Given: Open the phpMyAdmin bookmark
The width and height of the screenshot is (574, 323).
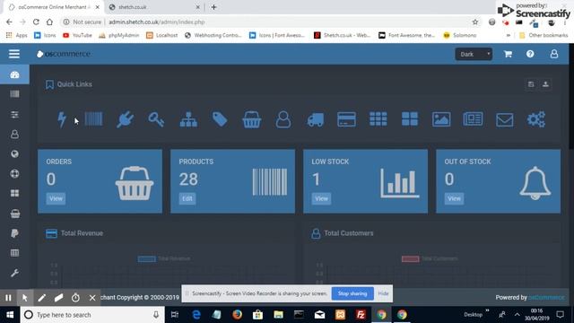Looking at the screenshot, I should [119, 35].
